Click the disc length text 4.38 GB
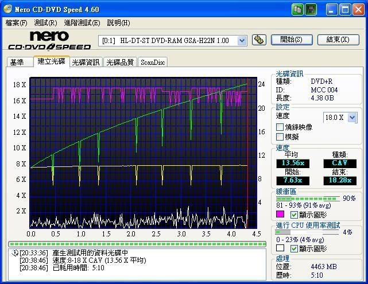 tap(322, 98)
